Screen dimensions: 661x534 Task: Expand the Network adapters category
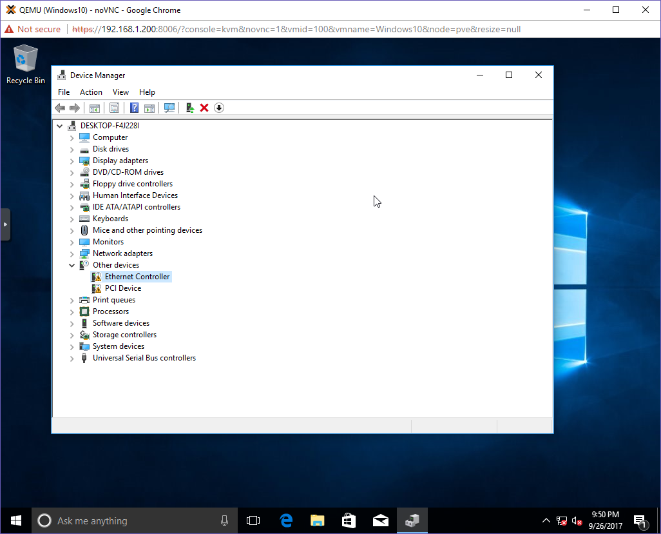[72, 253]
